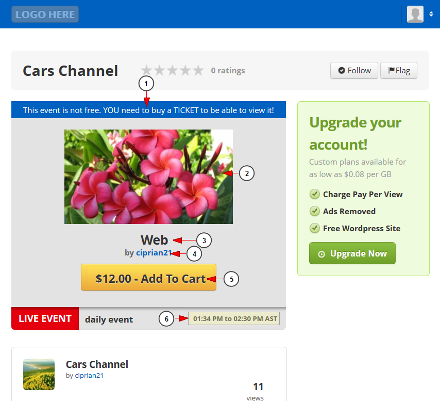Follow the Cars Channel
The image size is (440, 401).
pos(354,71)
